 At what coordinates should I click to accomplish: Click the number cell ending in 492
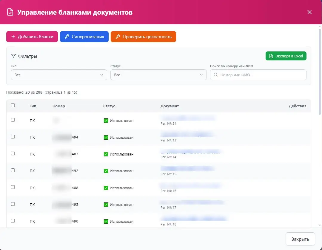click(x=65, y=170)
